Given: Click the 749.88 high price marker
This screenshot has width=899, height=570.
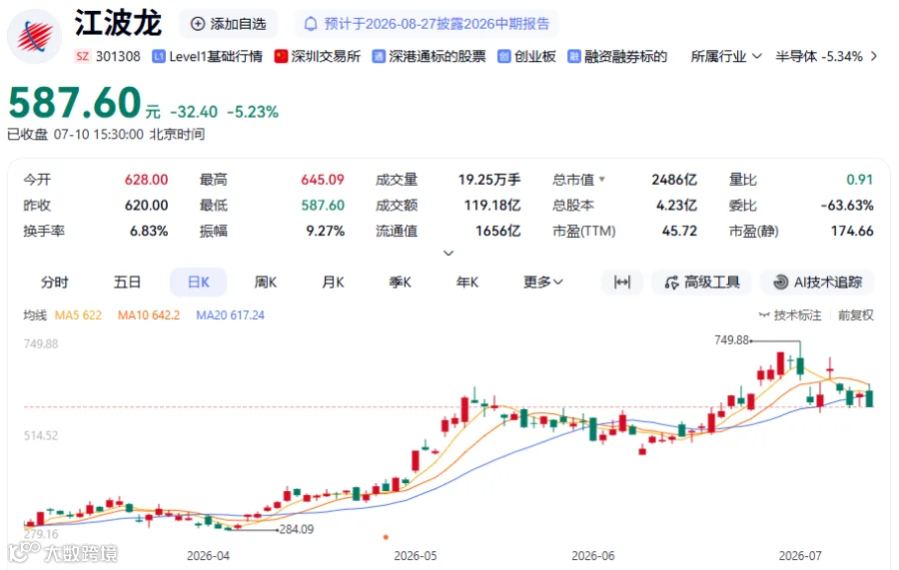Looking at the screenshot, I should click(x=731, y=340).
